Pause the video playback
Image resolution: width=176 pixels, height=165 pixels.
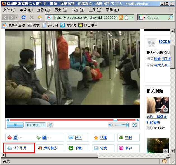click(x=15, y=125)
